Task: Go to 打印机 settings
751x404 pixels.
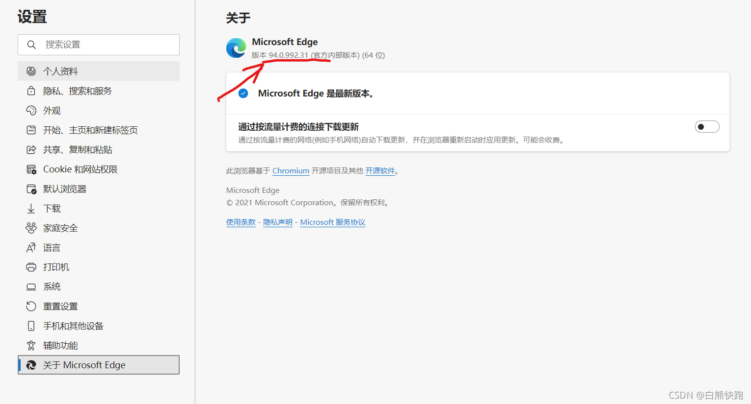Action: point(99,267)
